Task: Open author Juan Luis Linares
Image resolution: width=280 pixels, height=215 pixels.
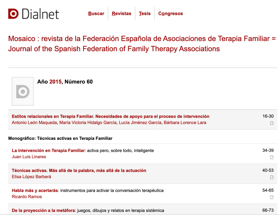Action: click(x=29, y=157)
